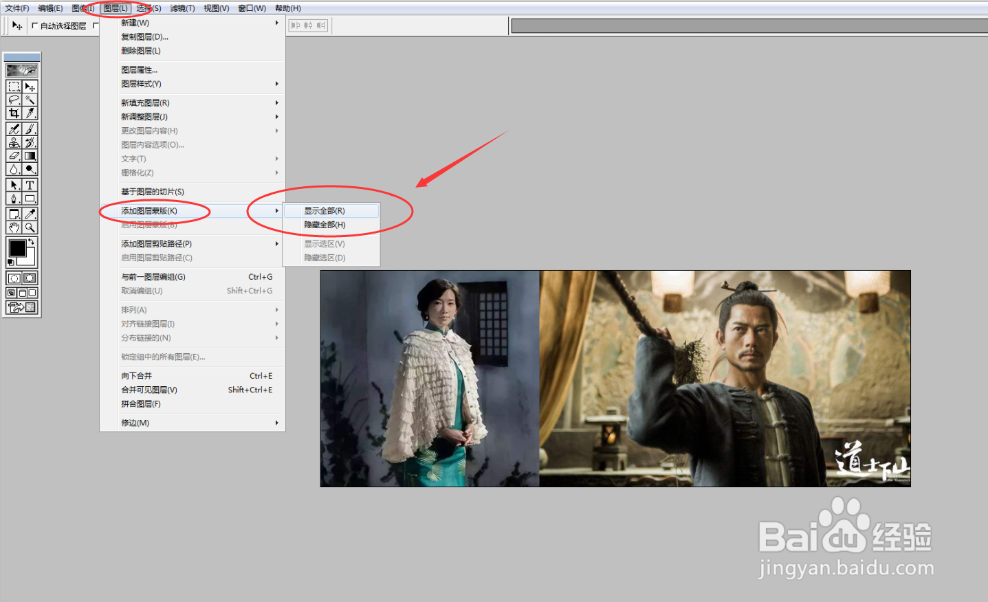Screen dimensions: 988x602
Task: Expand the 文字(T) submenu arrow
Action: coord(276,159)
